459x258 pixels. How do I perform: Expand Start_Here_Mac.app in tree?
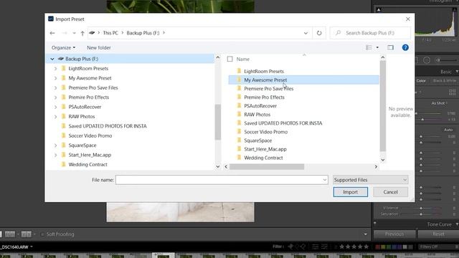(x=55, y=155)
